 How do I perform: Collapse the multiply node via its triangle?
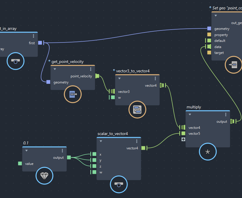click(189, 114)
